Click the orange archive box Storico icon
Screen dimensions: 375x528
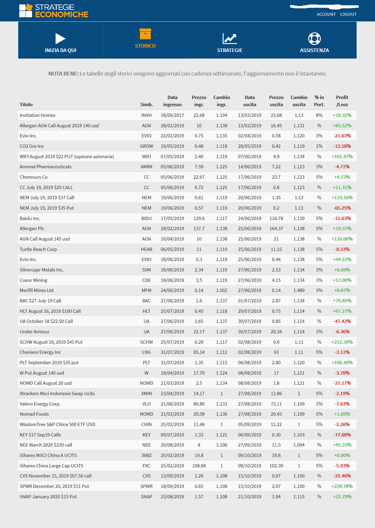pyautogui.click(x=145, y=34)
